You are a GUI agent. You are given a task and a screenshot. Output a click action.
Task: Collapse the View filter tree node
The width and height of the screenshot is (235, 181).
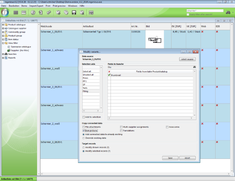pyautogui.click(x=3, y=43)
